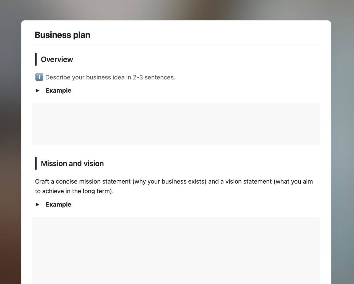Click the disclosure triangle beside the second Example

(x=38, y=205)
